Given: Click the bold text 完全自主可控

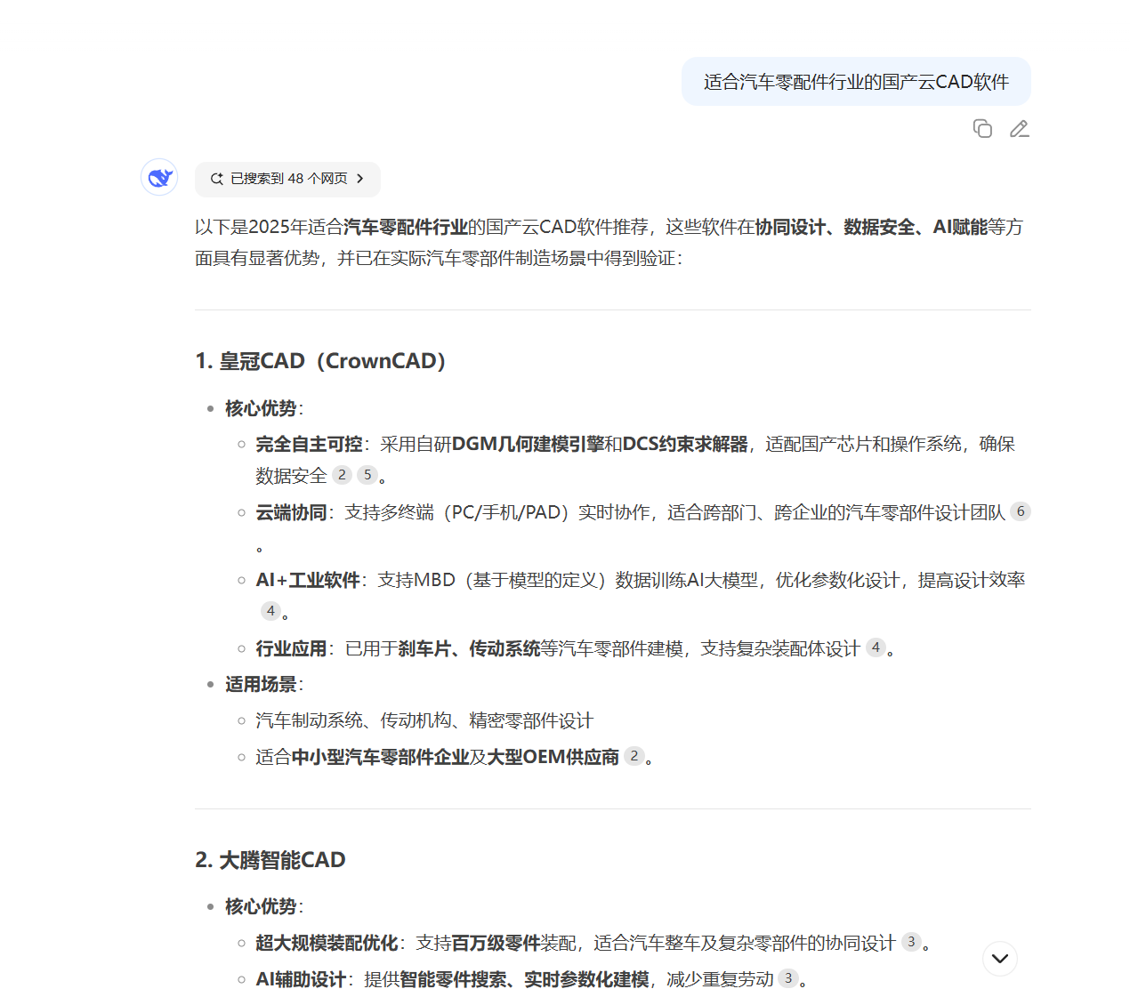Looking at the screenshot, I should [309, 444].
